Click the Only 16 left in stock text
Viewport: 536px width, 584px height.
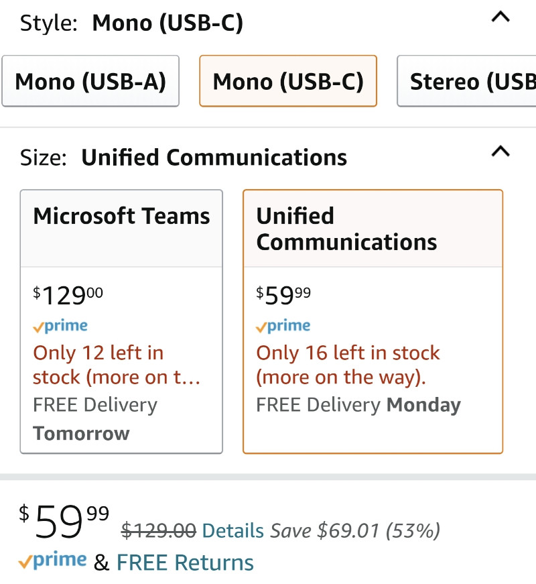tap(348, 365)
